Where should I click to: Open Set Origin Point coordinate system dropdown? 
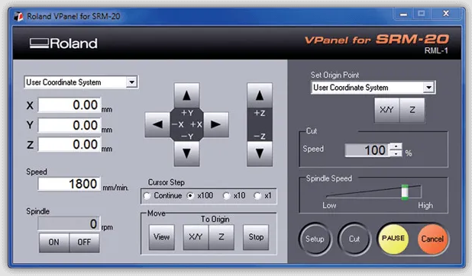428,88
